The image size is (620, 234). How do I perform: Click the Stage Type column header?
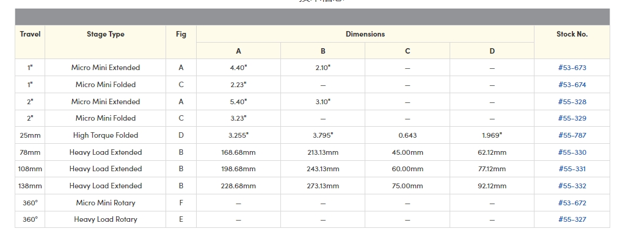pos(106,42)
